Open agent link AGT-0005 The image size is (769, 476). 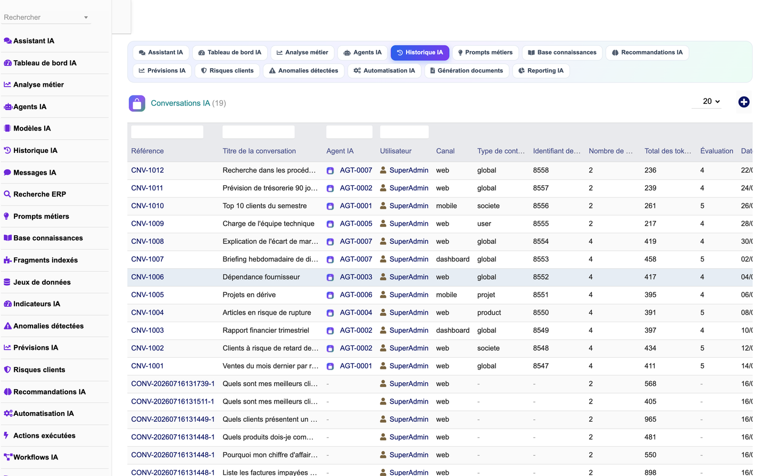pos(356,224)
